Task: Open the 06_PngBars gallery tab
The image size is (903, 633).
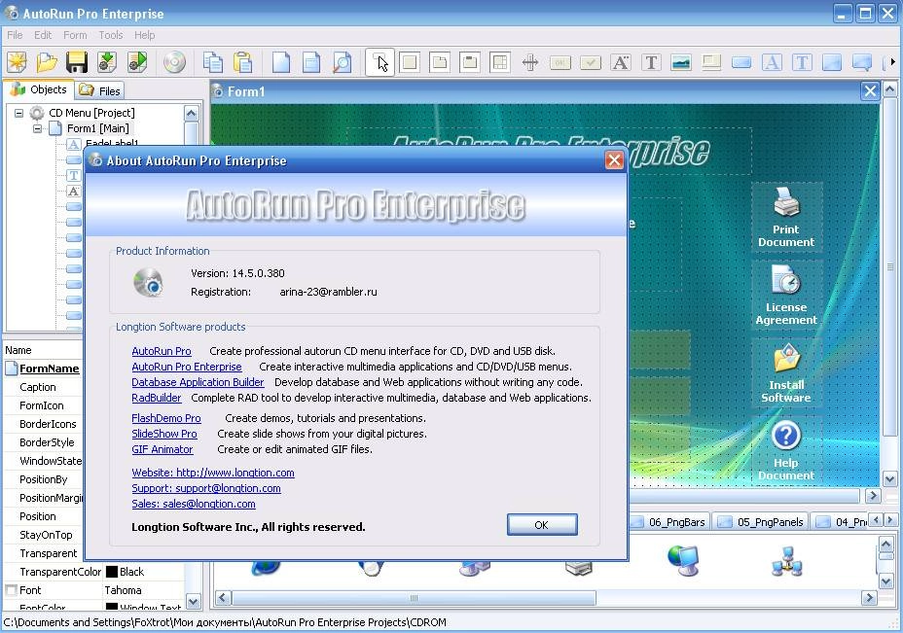Action: (x=669, y=522)
